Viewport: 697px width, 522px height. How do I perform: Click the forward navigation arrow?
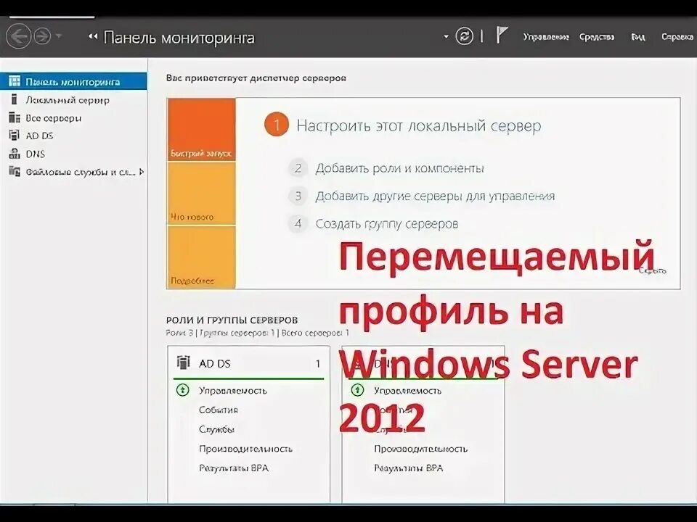pyautogui.click(x=43, y=36)
